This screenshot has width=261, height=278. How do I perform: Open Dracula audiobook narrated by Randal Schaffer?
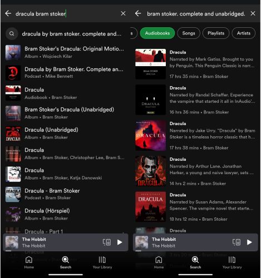pyautogui.click(x=196, y=100)
